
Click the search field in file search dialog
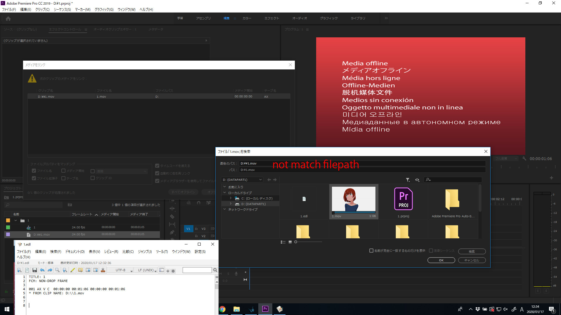point(453,180)
